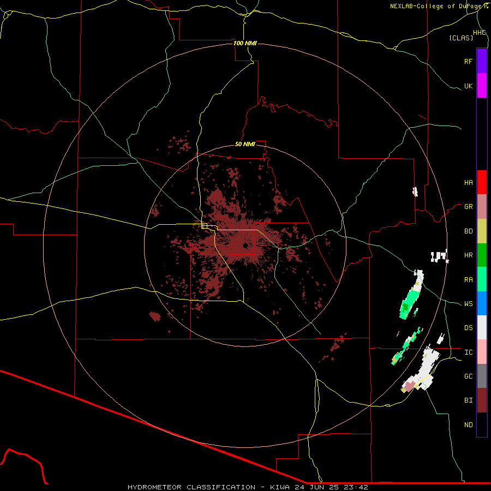This screenshot has height=491, width=491.
Task: Click the HYDROMETEOR CLASSIFICATION title text
Action: click(191, 487)
